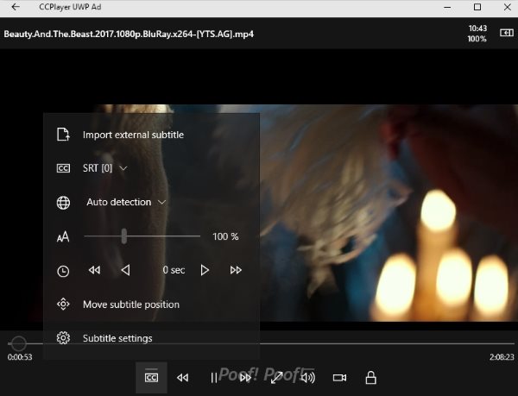Click the globe encoding icon
This screenshot has height=396, width=518.
tap(63, 203)
